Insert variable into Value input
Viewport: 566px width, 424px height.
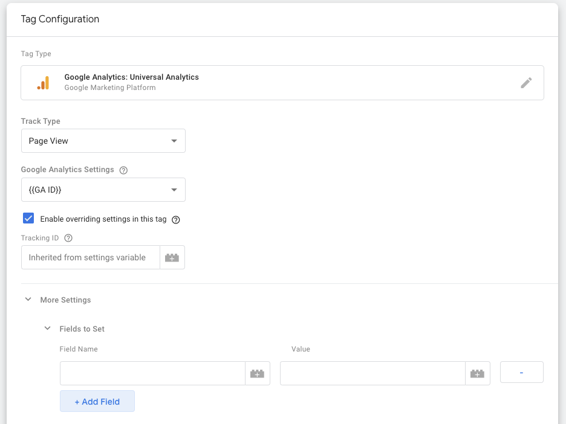pyautogui.click(x=477, y=373)
